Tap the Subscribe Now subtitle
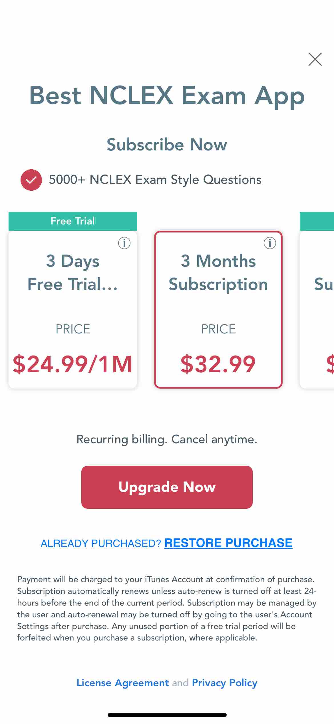Screen dimensions: 334x724 [x=167, y=144]
